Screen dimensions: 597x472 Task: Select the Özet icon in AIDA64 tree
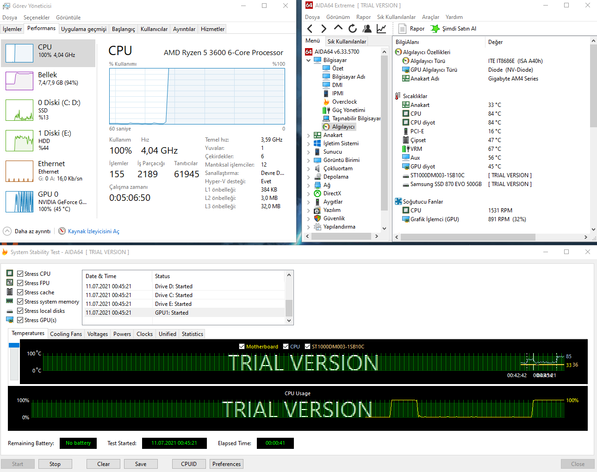tap(326, 68)
